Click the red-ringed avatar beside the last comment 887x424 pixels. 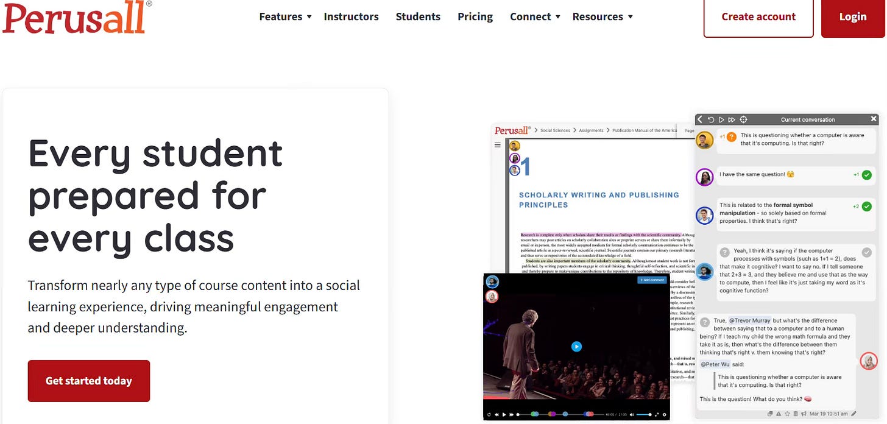click(869, 361)
